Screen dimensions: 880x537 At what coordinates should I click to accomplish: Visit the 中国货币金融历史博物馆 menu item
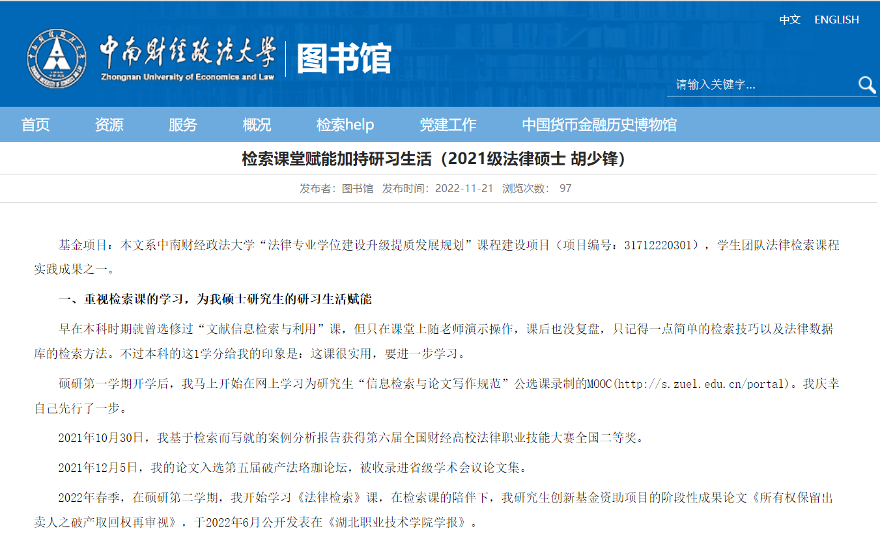pos(599,124)
